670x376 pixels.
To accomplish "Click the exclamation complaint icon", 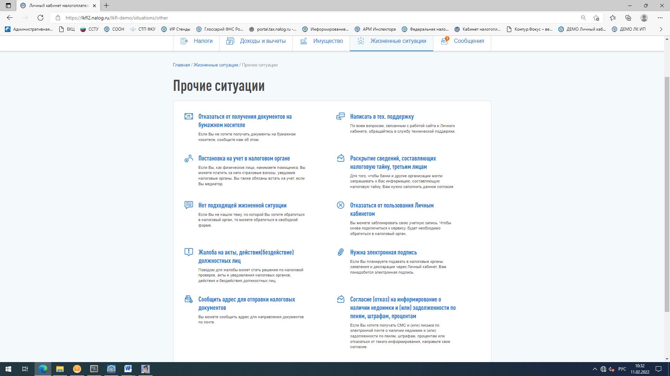I will coord(188,252).
